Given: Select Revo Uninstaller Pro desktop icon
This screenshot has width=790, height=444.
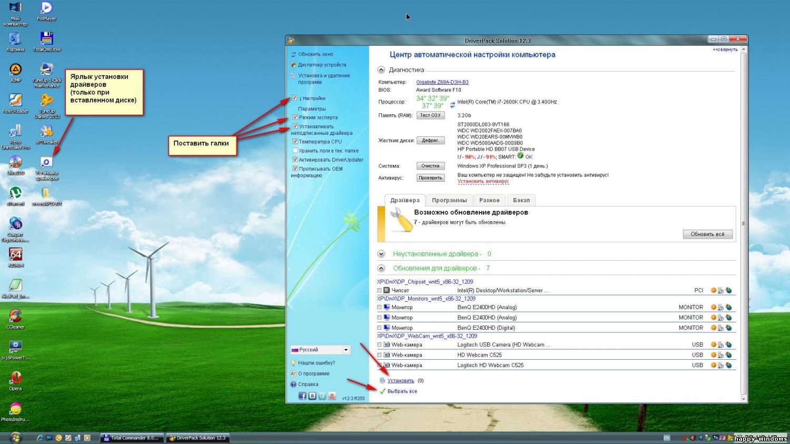Looking at the screenshot, I should click(x=15, y=137).
